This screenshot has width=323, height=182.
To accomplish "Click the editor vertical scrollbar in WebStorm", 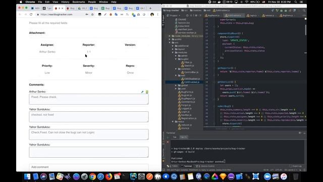I will 305,30.
